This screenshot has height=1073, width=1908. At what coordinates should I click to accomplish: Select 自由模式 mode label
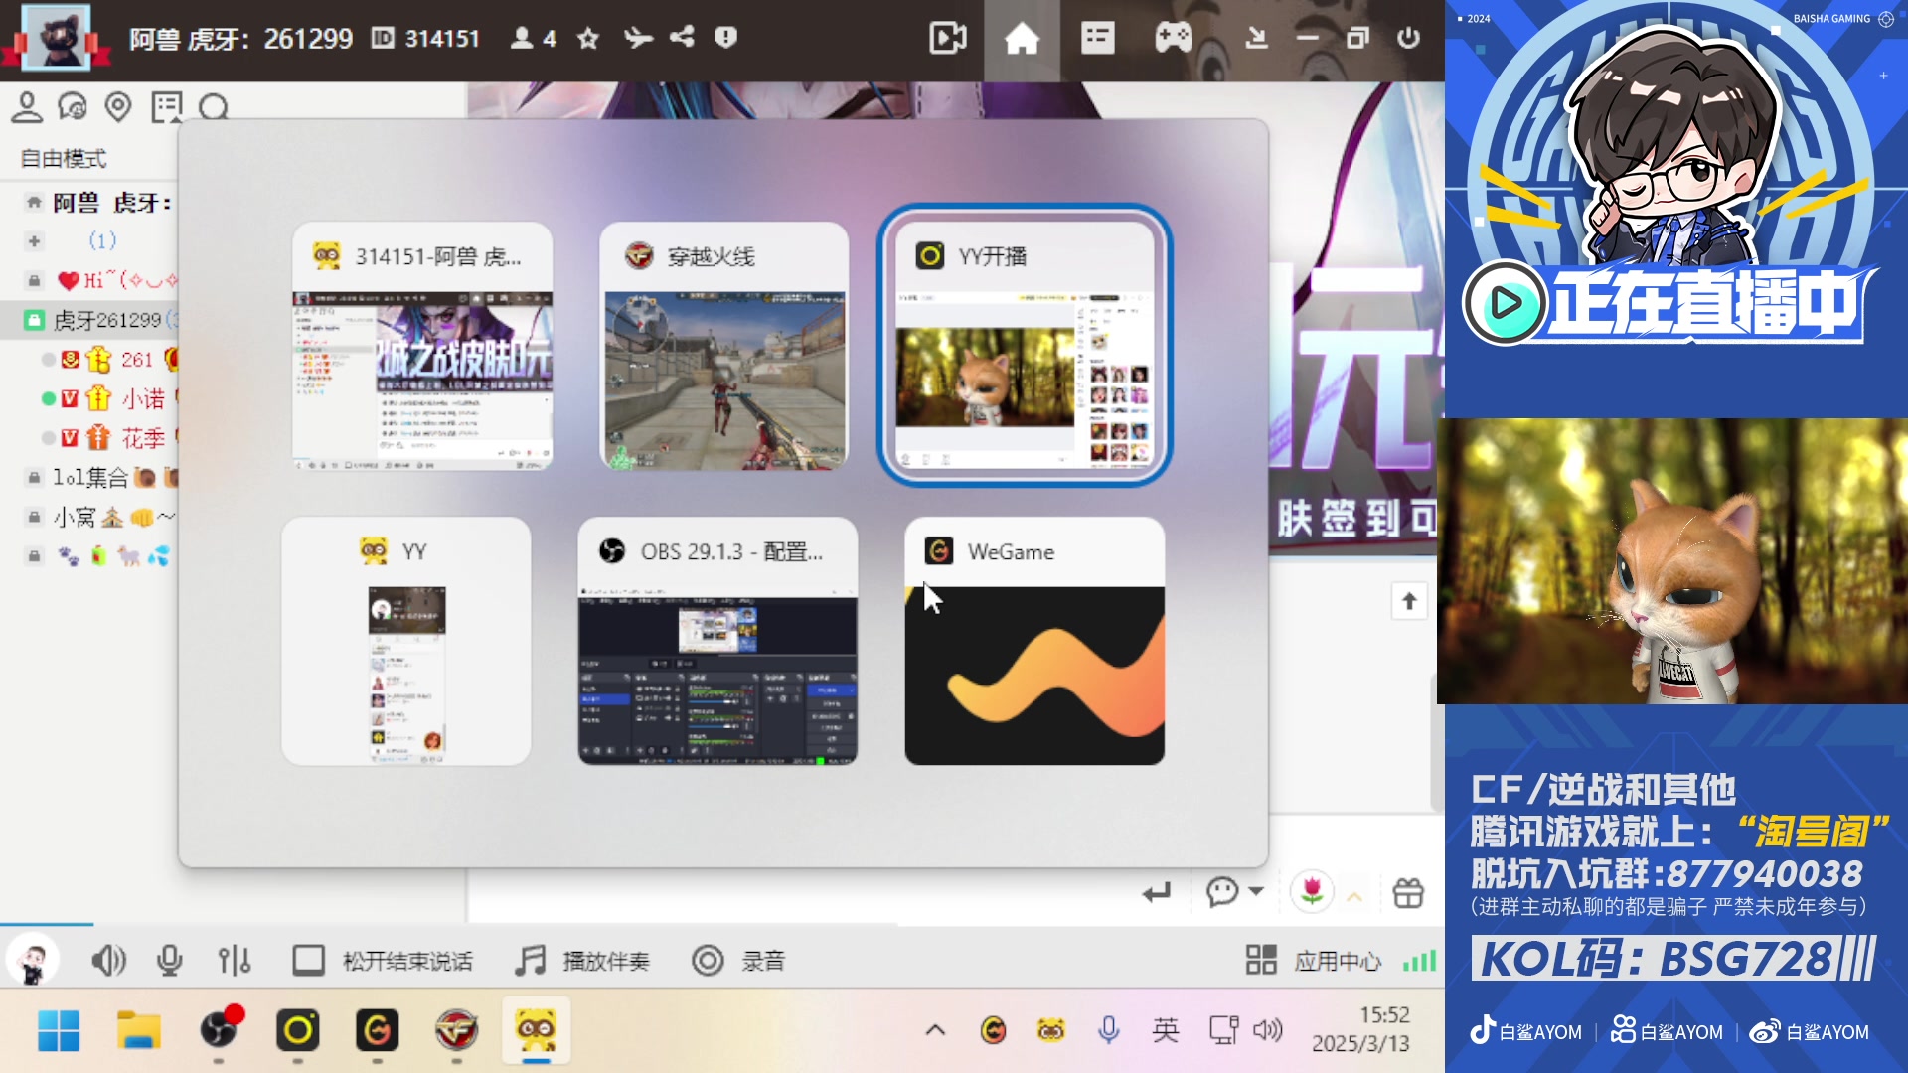(64, 159)
